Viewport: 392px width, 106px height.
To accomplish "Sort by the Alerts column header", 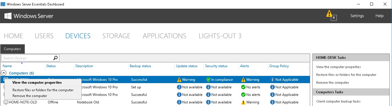I will pyautogui.click(x=245, y=66).
